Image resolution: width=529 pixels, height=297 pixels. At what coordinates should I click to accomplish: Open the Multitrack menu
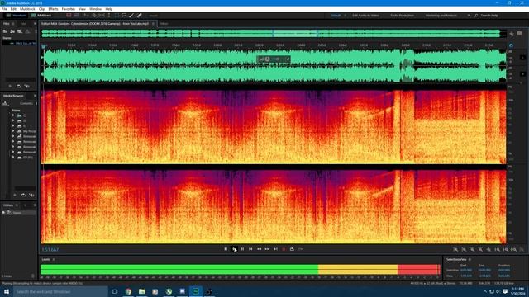point(27,9)
